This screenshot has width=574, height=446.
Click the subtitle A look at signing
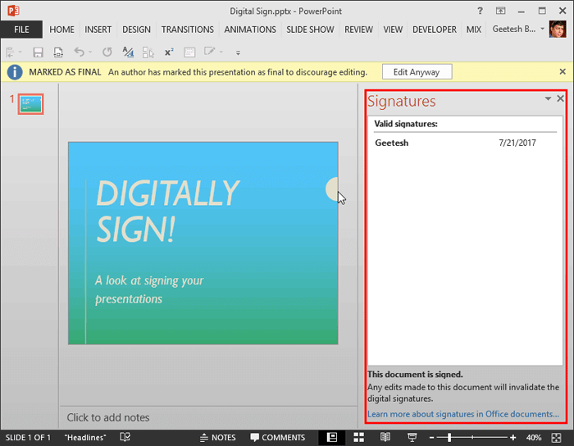click(x=149, y=289)
